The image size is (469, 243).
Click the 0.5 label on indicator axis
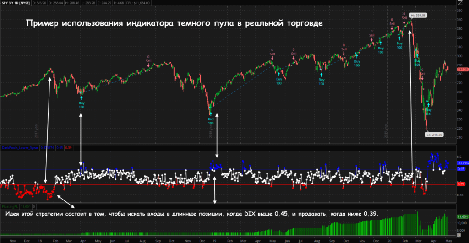[459, 157]
